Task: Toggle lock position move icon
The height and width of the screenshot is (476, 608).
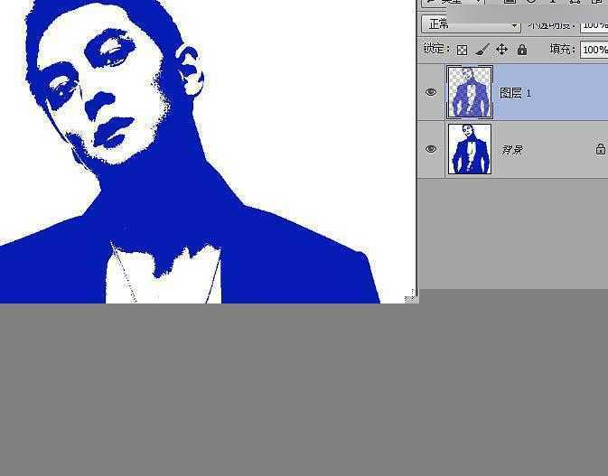Action: pos(501,50)
